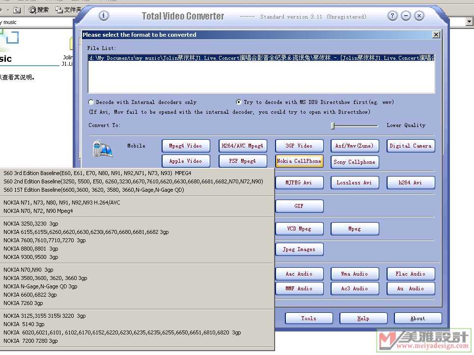The height and width of the screenshot is (355, 474).
Task: Choose Aac Audio format
Action: click(x=299, y=274)
